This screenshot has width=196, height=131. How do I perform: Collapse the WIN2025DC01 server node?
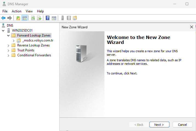(x=3, y=30)
